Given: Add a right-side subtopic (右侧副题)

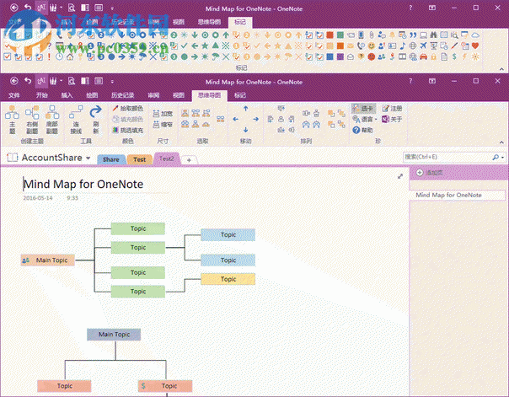Looking at the screenshot, I should (x=32, y=119).
